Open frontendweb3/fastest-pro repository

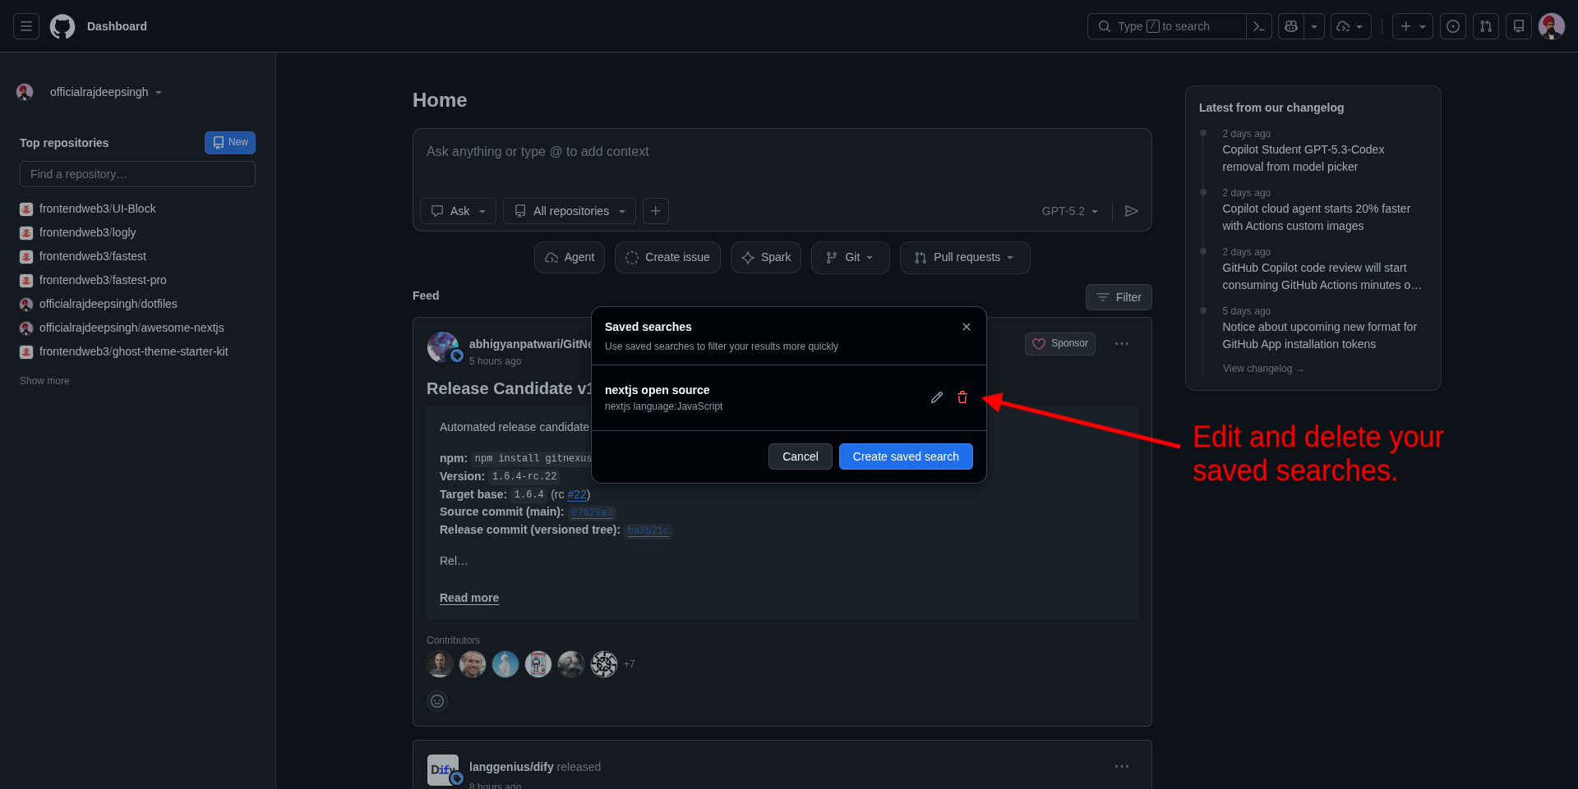[x=103, y=280]
